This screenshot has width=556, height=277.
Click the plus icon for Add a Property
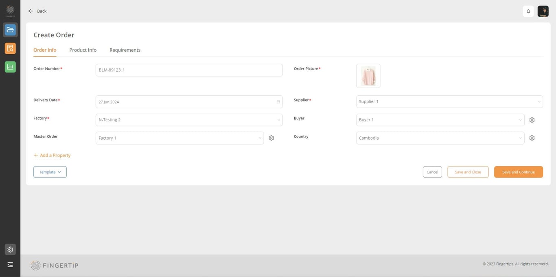36,155
